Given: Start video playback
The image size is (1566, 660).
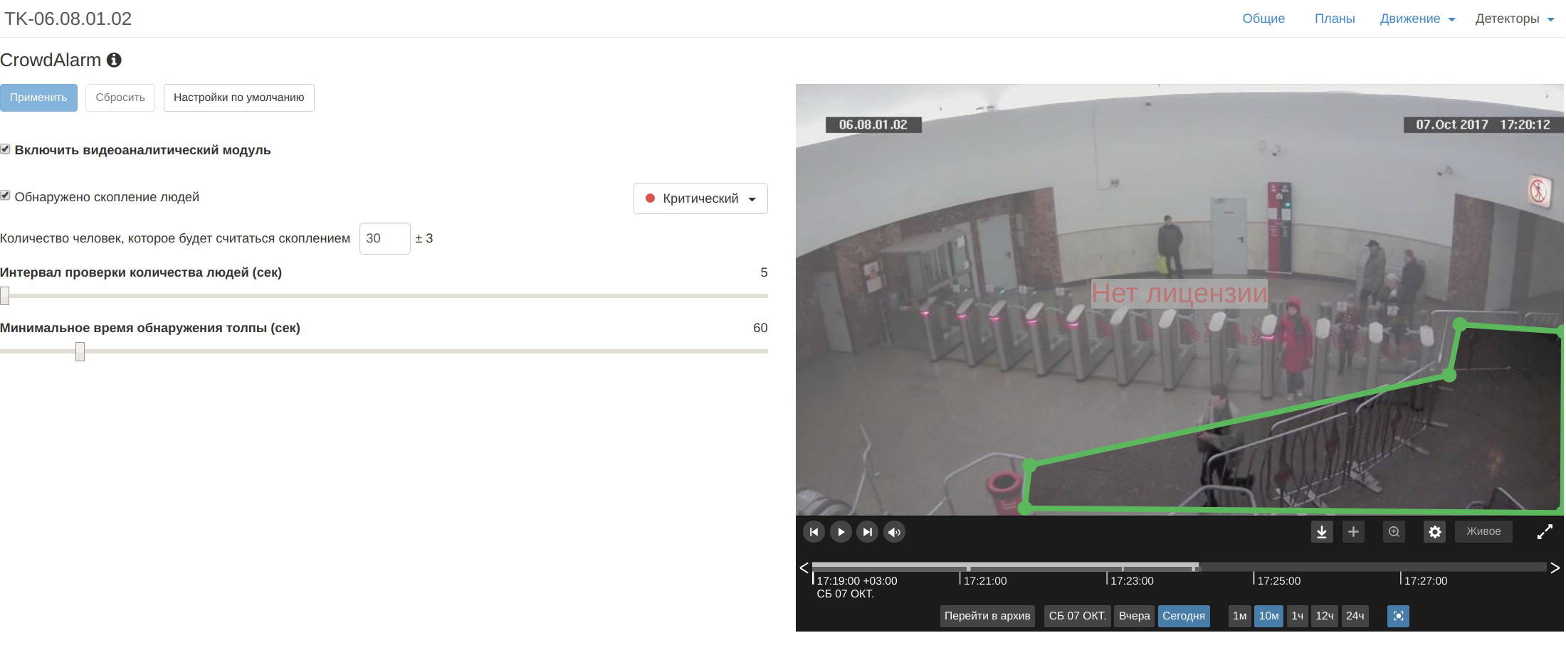Looking at the screenshot, I should pos(841,532).
